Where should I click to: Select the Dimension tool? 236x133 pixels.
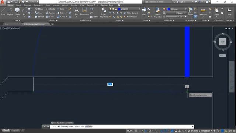(84, 11)
